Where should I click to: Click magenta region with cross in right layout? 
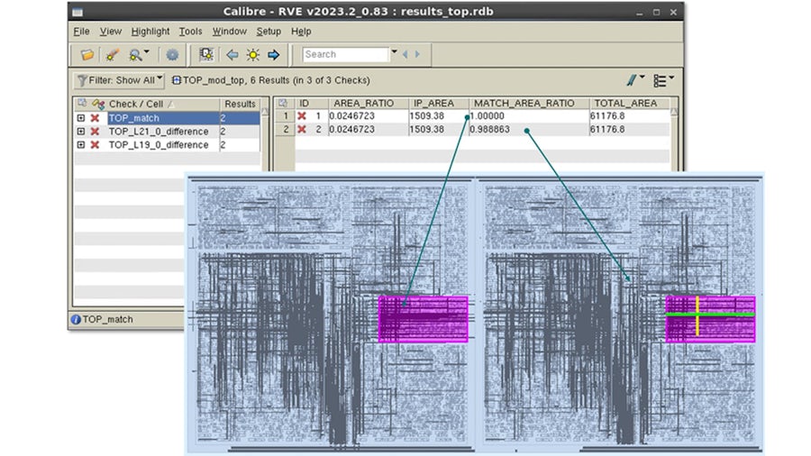[711, 319]
